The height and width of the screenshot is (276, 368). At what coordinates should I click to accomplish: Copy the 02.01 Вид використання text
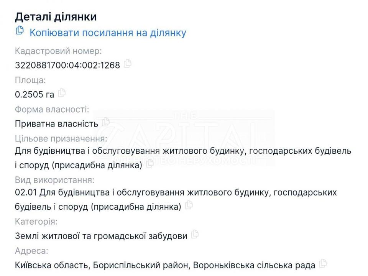(189, 205)
